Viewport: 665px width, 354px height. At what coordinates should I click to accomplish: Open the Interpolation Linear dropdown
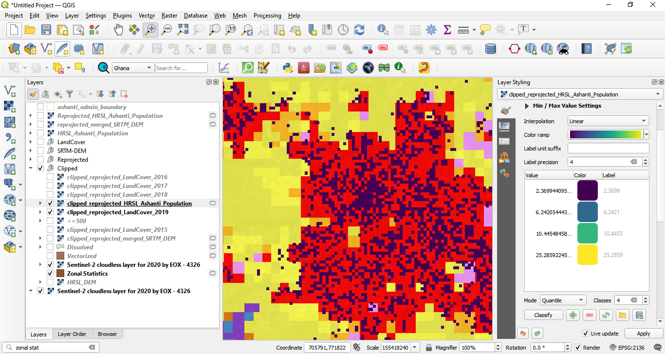coord(609,121)
